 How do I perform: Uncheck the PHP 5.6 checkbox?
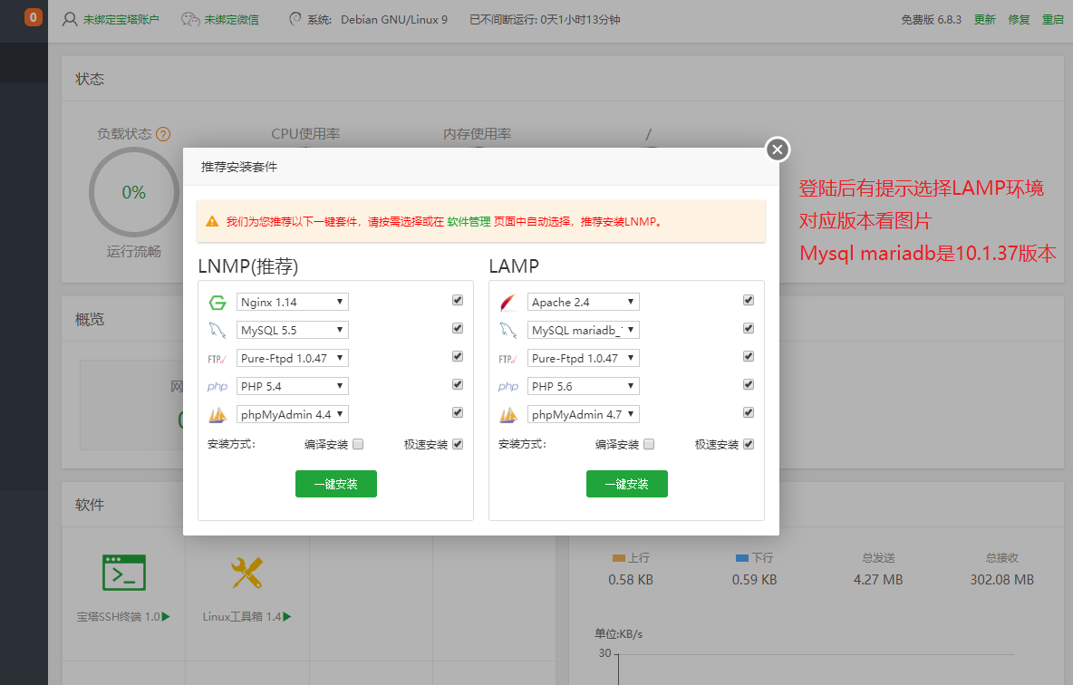749,384
